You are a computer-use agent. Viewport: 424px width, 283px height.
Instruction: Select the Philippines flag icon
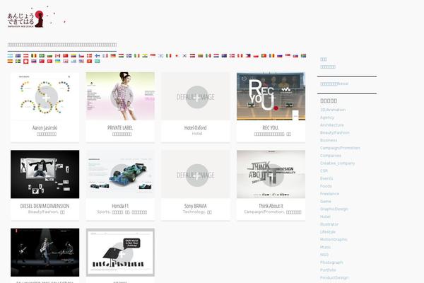[x=248, y=56]
